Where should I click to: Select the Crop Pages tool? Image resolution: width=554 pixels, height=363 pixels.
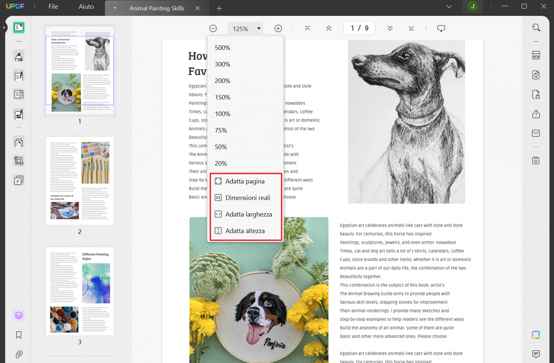pyautogui.click(x=19, y=161)
